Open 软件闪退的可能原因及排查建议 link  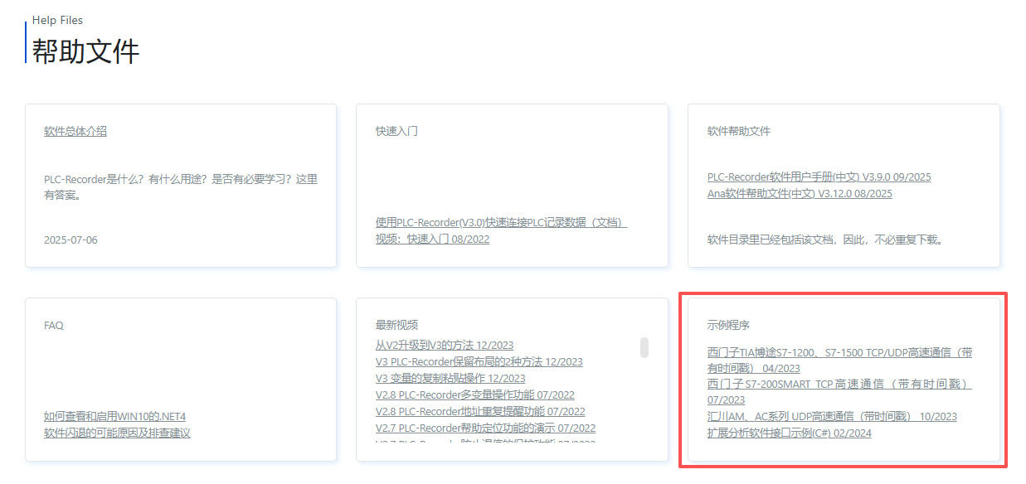coord(117,433)
